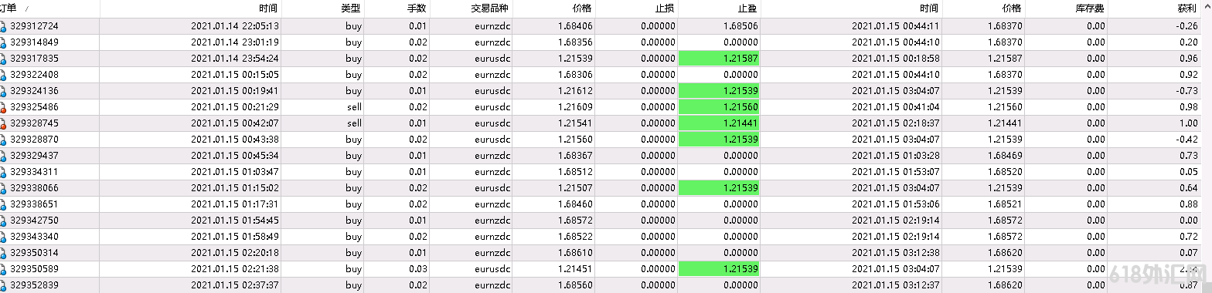Click the icon of order 329343340
Image resolution: width=1212 pixels, height=293 pixels.
3,237
